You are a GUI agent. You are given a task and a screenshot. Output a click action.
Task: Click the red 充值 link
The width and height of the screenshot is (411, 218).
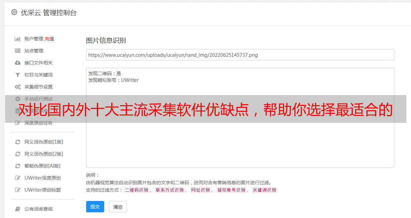[x=49, y=39]
